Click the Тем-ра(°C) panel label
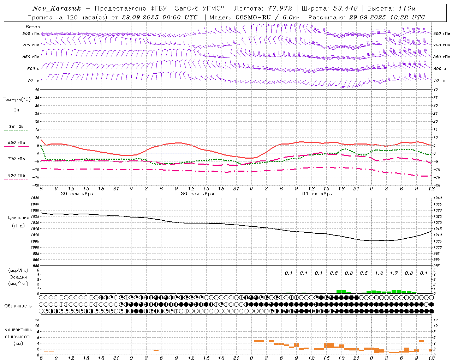 point(17,100)
